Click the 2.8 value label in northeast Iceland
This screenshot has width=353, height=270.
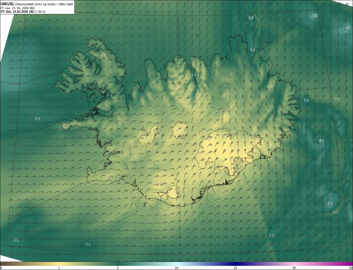pos(270,86)
